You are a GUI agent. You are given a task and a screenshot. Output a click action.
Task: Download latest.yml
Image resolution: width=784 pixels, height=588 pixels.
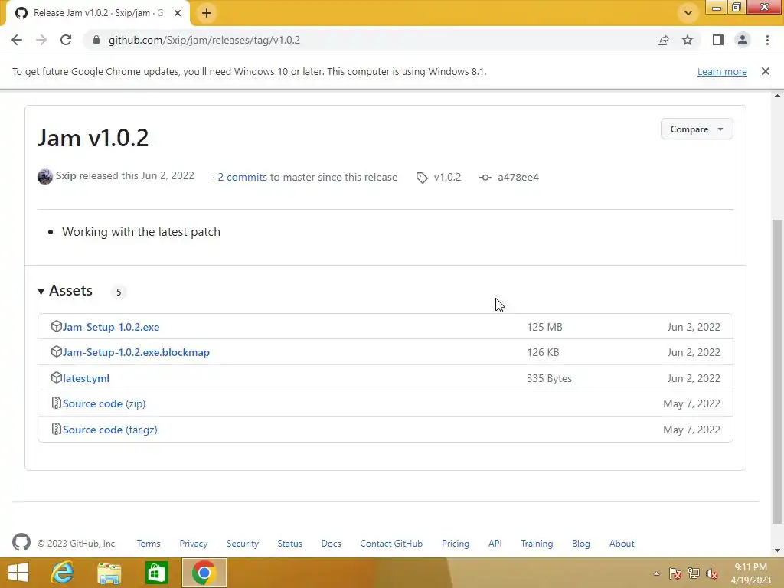86,378
